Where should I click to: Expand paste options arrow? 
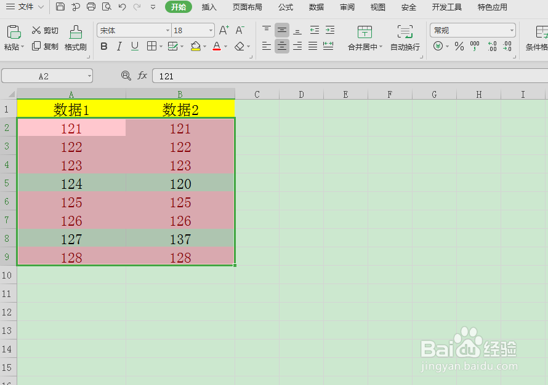pyautogui.click(x=22, y=46)
